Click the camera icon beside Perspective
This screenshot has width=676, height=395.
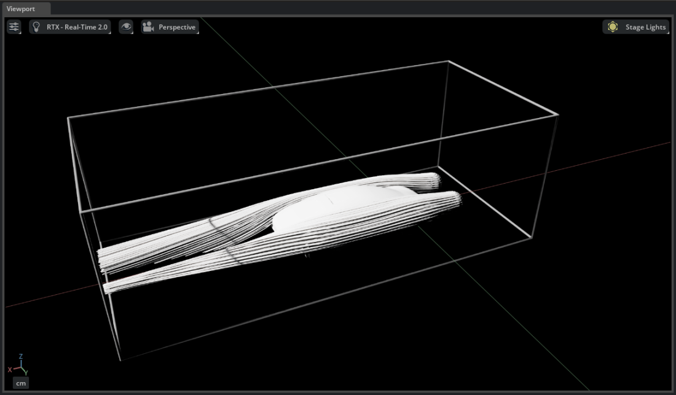tap(148, 27)
